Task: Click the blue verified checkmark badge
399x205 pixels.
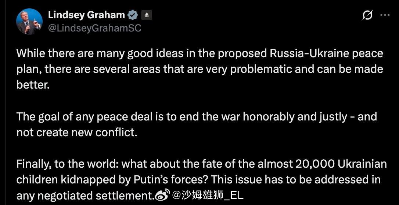Action: [x=133, y=15]
